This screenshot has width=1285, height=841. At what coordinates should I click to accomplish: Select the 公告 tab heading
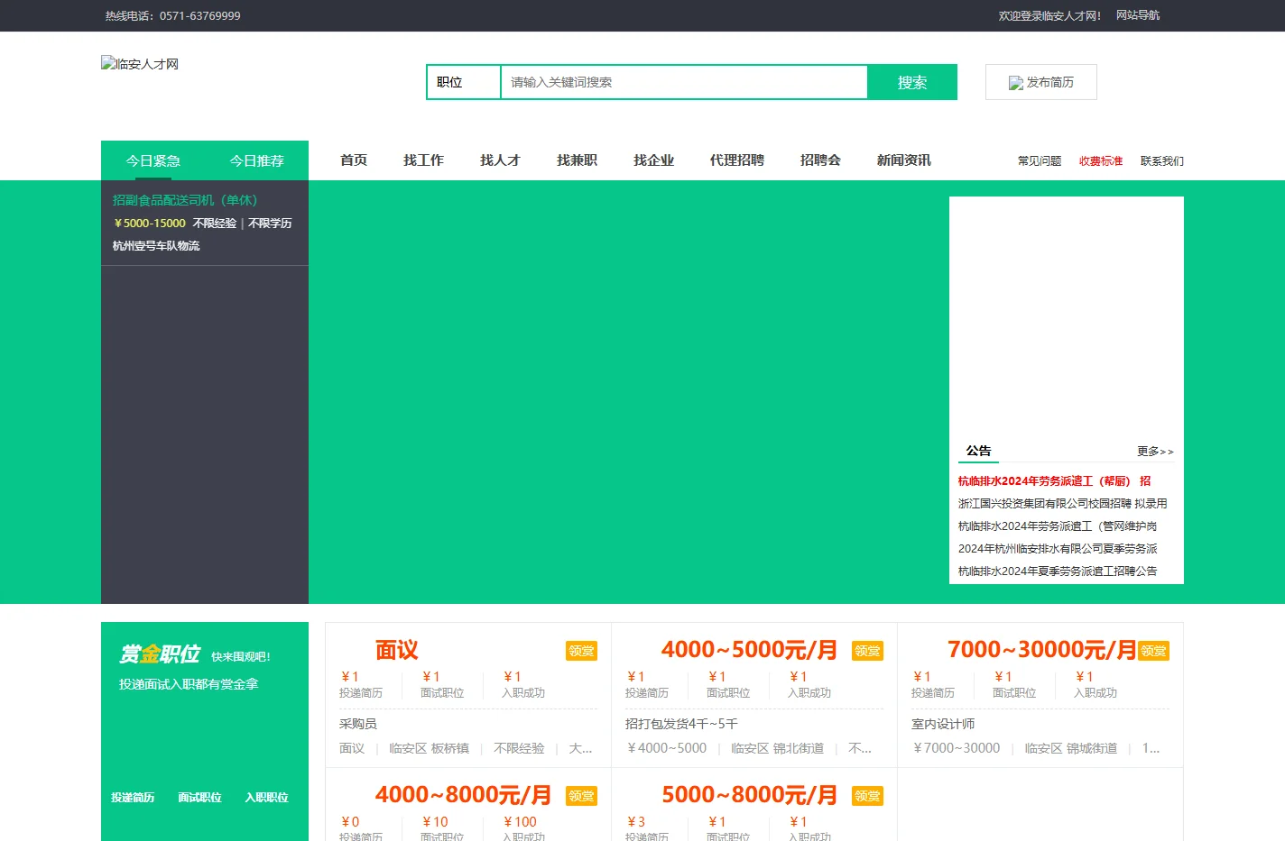(x=978, y=451)
